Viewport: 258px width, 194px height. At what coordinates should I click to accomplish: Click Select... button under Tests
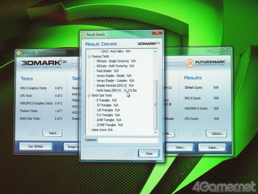pyautogui.click(x=53, y=133)
